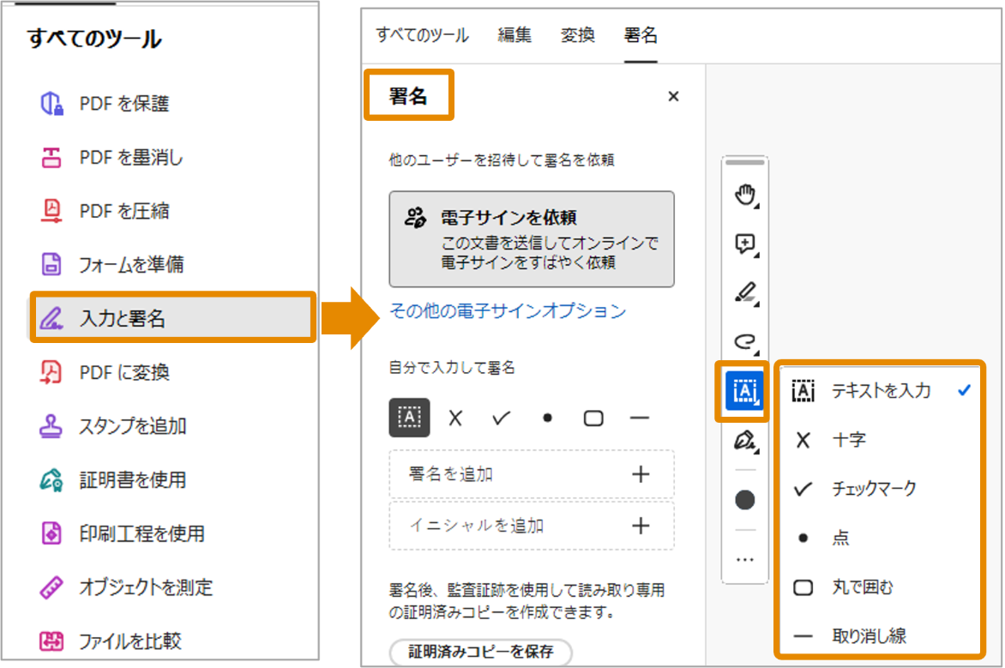Select the Lasso drawing tool below the pencil
The height and width of the screenshot is (668, 1005).
[743, 341]
